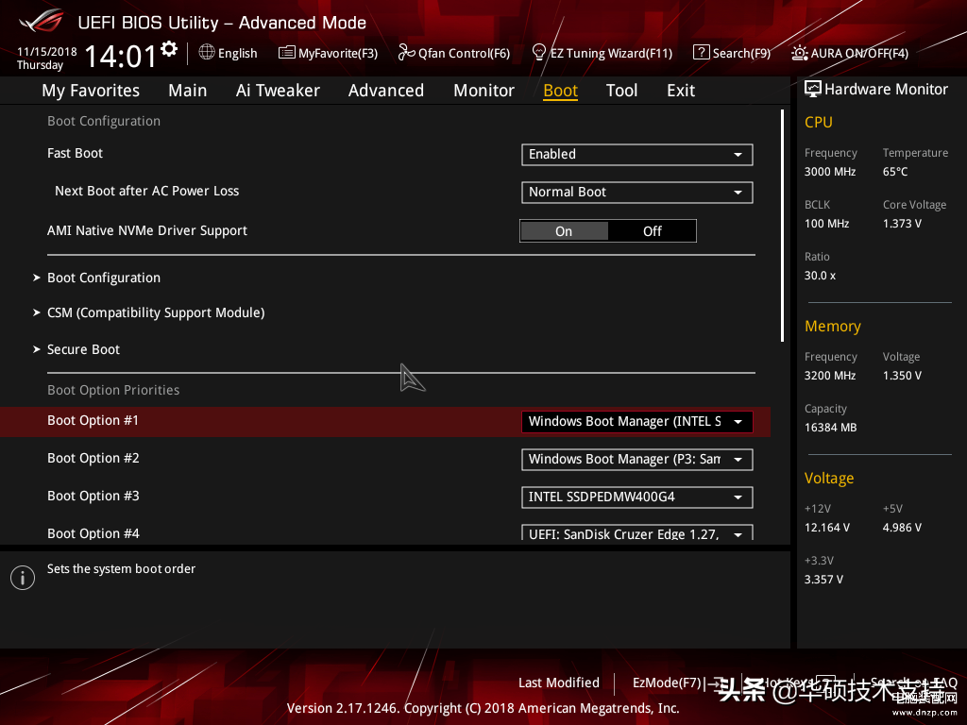Open the Ai Tweaker tab
This screenshot has width=967, height=725.
point(278,91)
